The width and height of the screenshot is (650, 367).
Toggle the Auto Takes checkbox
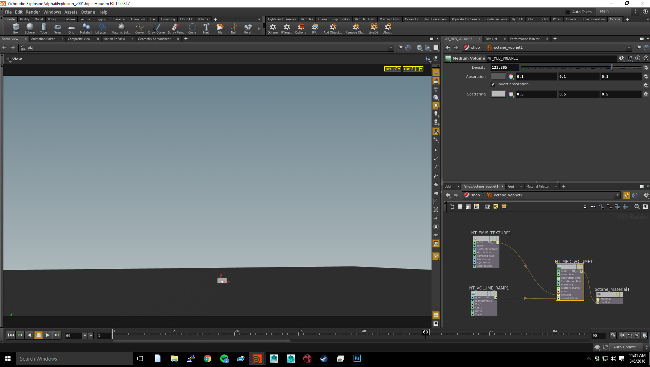(568, 12)
